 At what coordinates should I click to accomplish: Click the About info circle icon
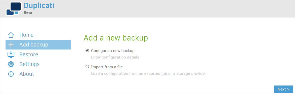tap(11, 74)
